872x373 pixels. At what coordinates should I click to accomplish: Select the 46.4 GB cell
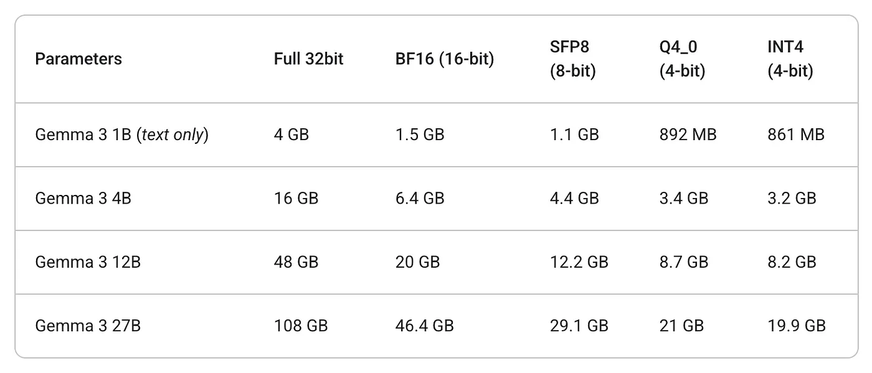click(424, 325)
